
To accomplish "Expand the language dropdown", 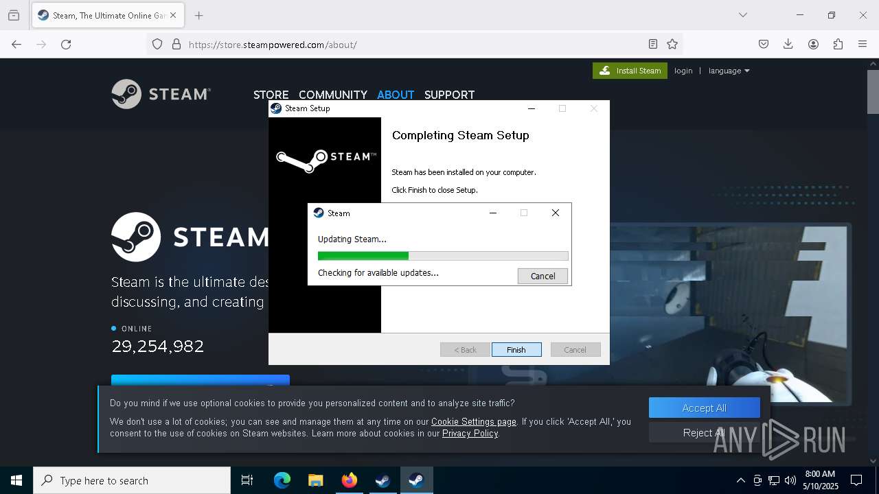I will point(729,71).
